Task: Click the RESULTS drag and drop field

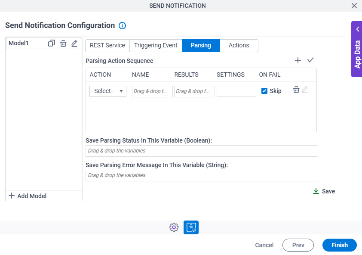Action: [x=194, y=91]
